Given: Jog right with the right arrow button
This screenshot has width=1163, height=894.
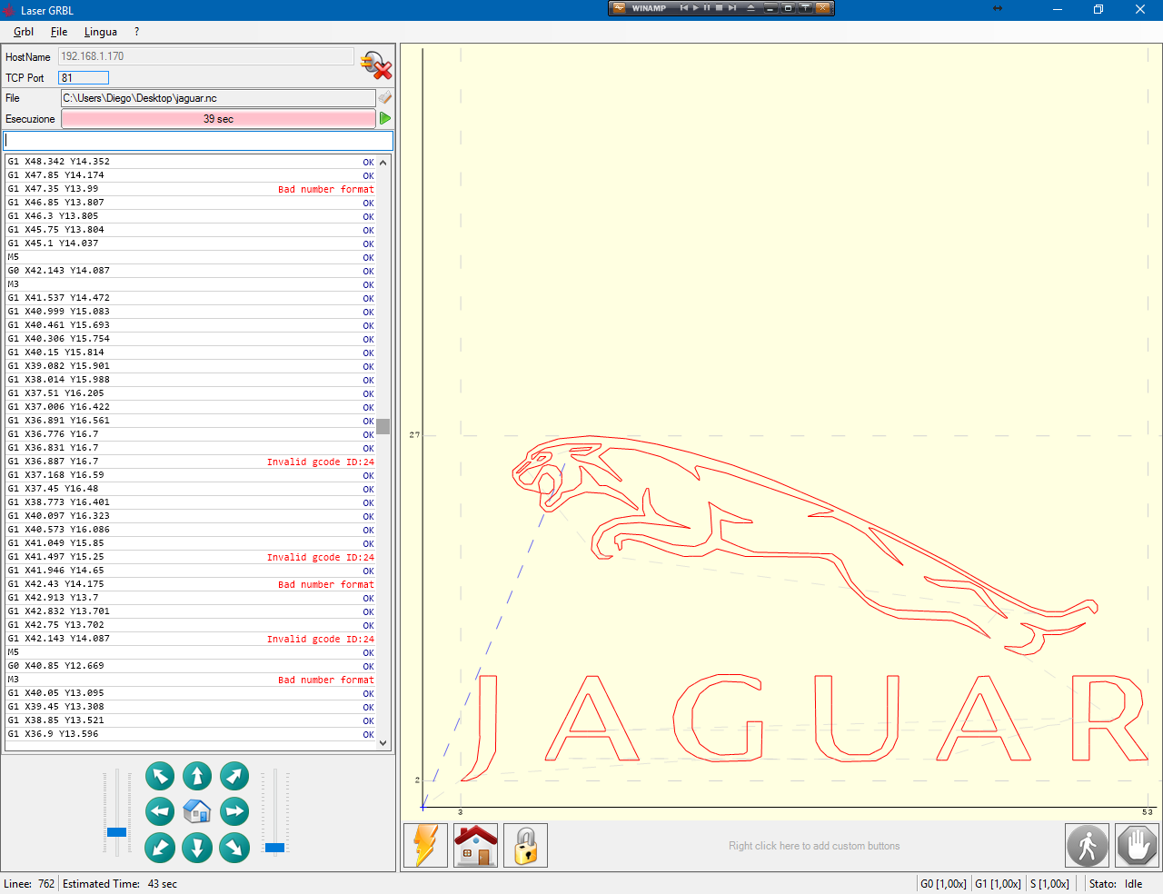Looking at the screenshot, I should point(234,811).
